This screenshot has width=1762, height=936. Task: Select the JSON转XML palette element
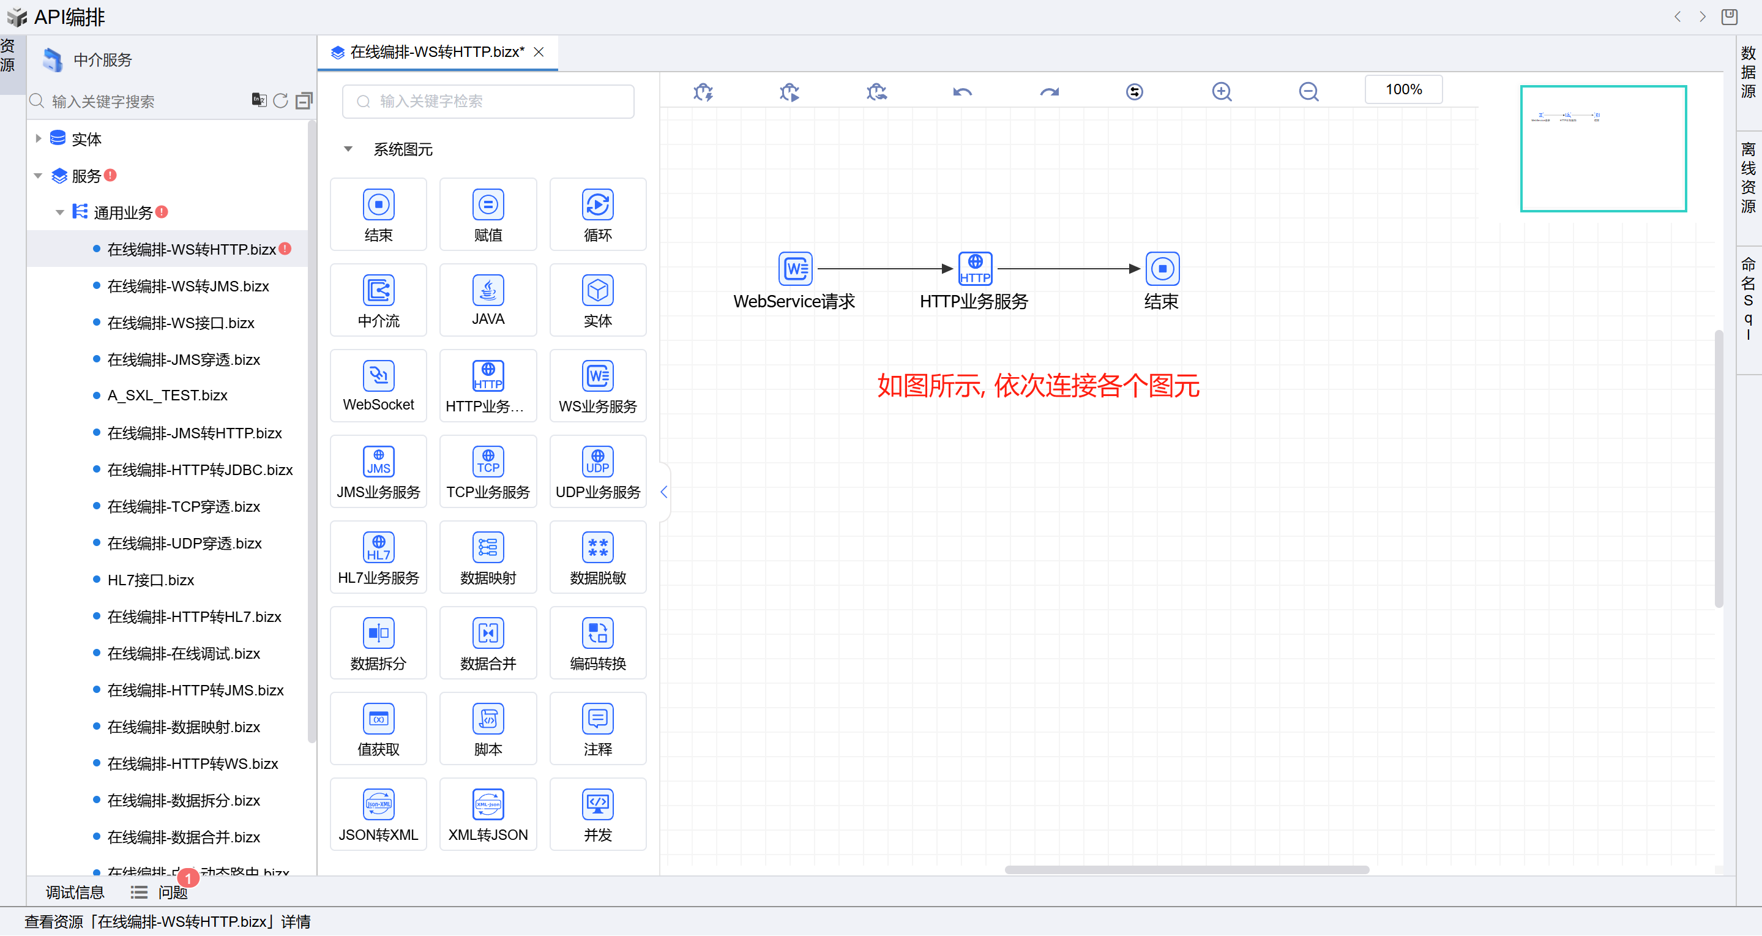[378, 815]
